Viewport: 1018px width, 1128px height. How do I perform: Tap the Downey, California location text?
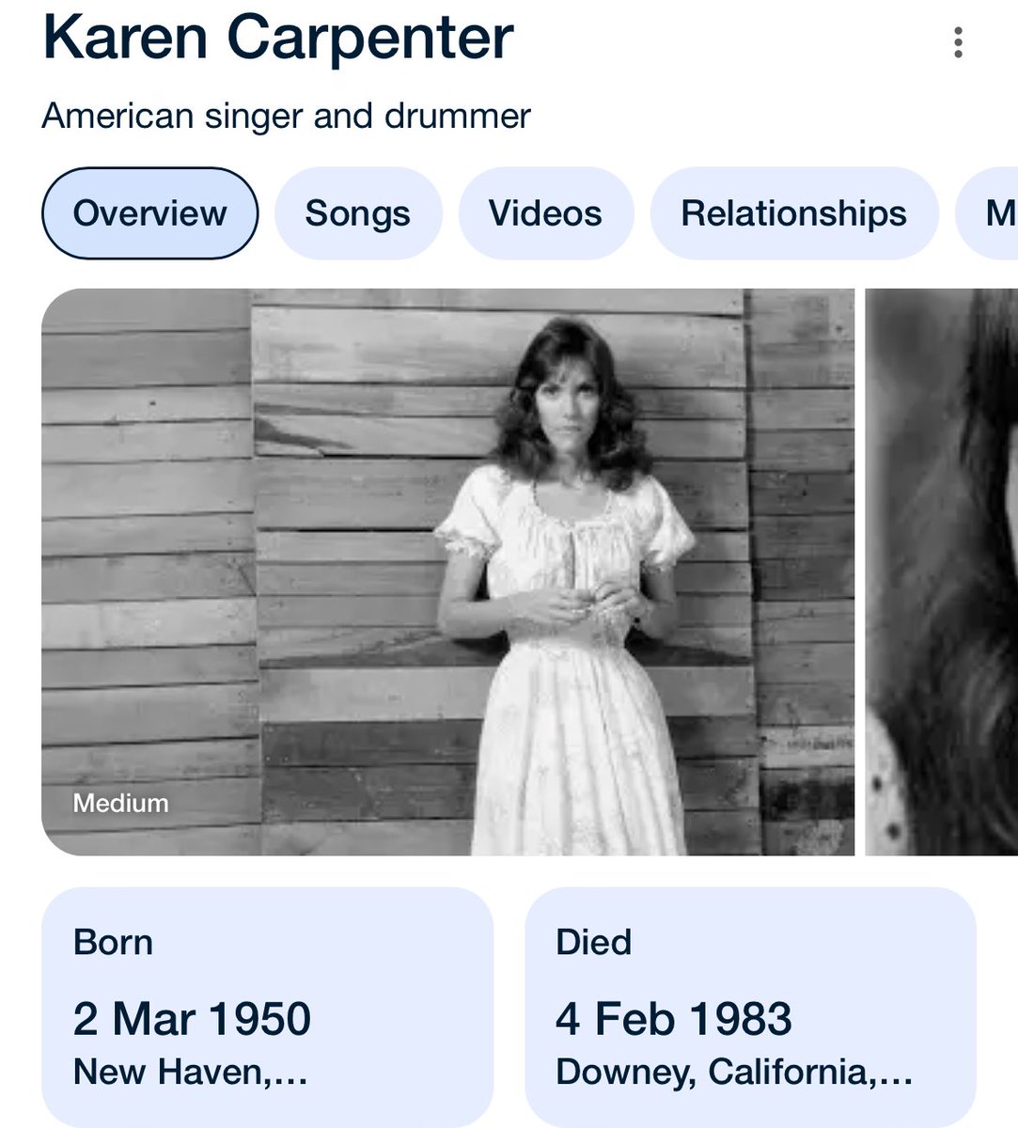[733, 1072]
